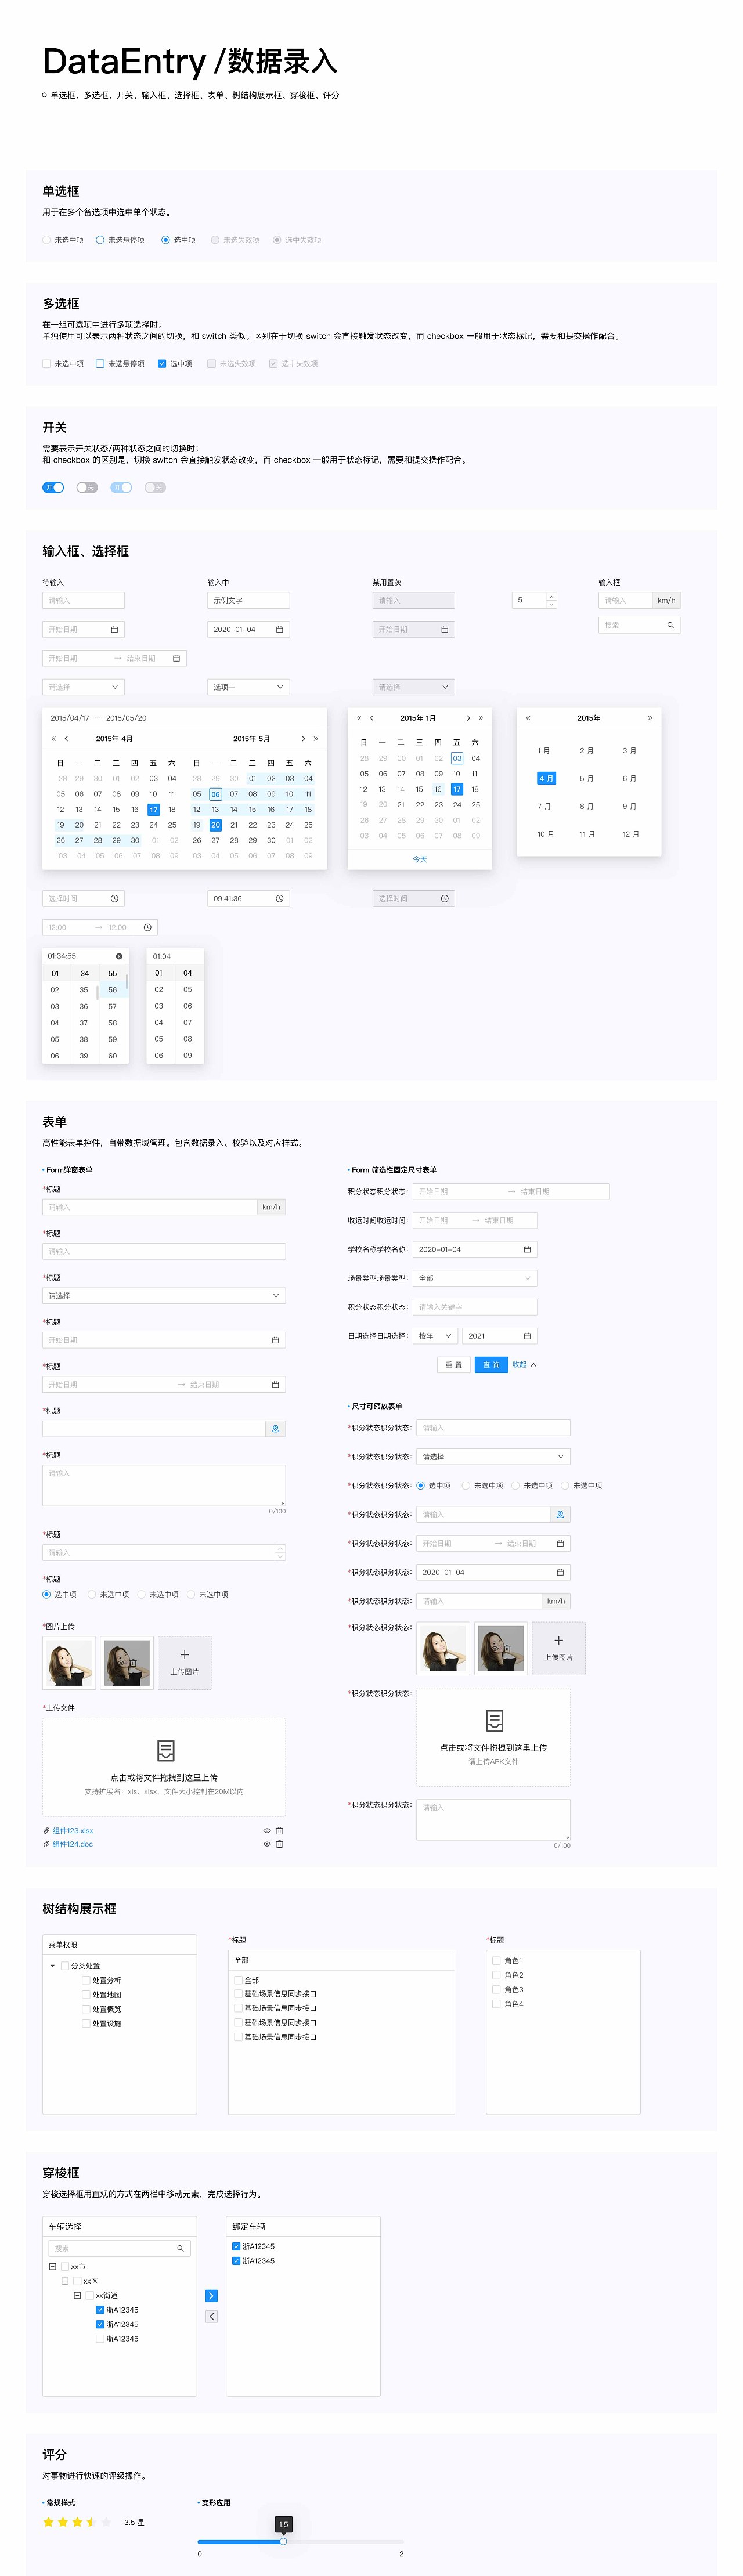This screenshot has width=743, height=2576.
Task: Select 未选悬停项 radio in 单选框 section
Action: 100,240
